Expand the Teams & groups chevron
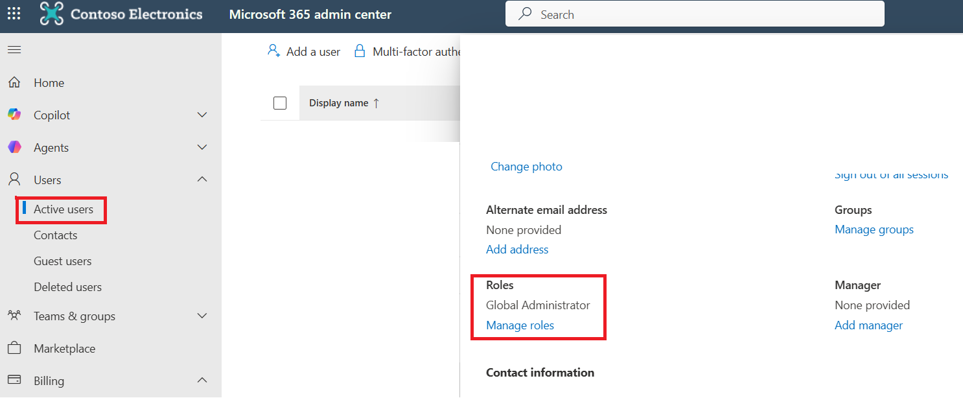 pos(202,316)
